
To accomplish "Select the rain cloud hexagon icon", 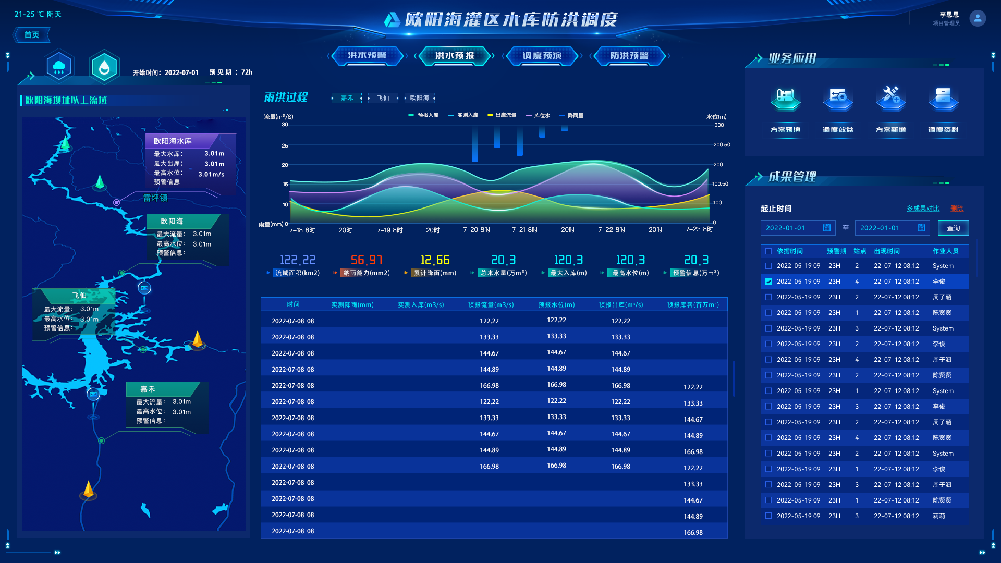I will (x=59, y=67).
